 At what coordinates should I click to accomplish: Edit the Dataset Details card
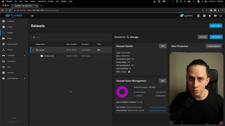(163, 46)
